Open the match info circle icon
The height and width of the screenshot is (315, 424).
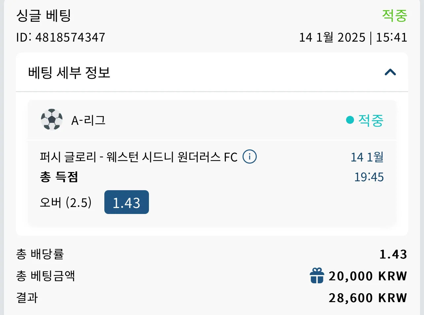point(250,157)
